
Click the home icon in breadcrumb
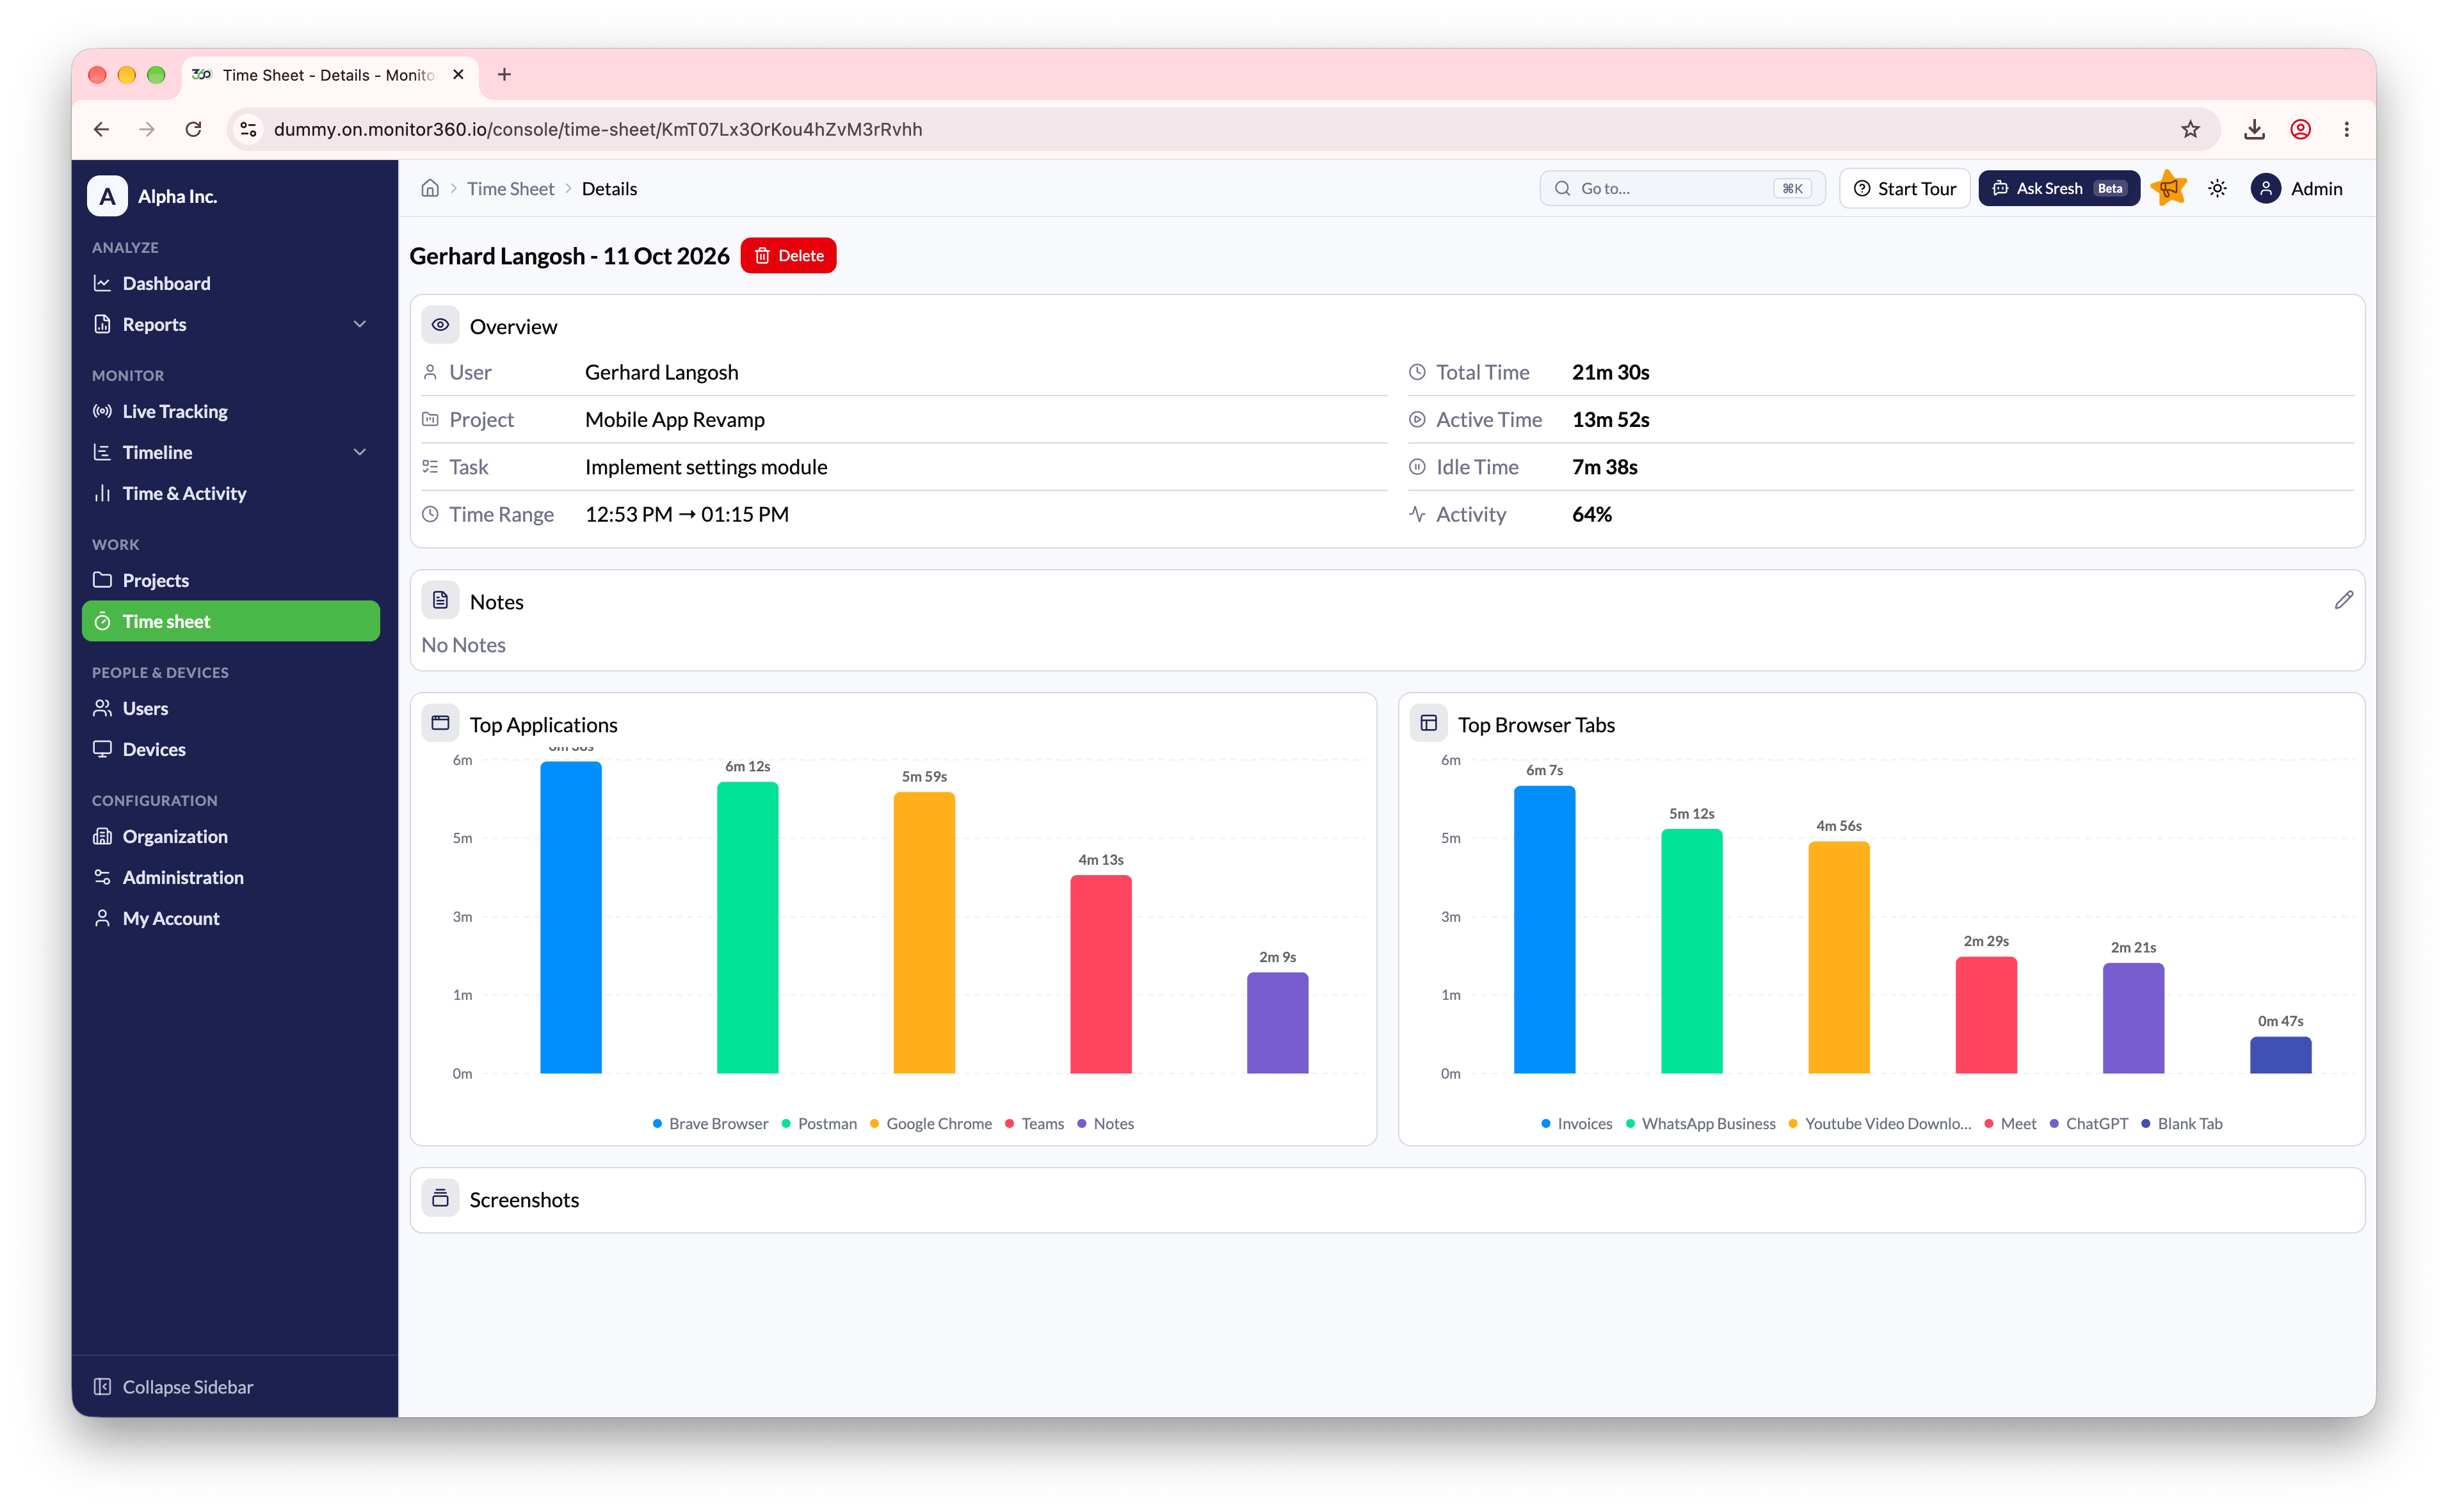(430, 188)
